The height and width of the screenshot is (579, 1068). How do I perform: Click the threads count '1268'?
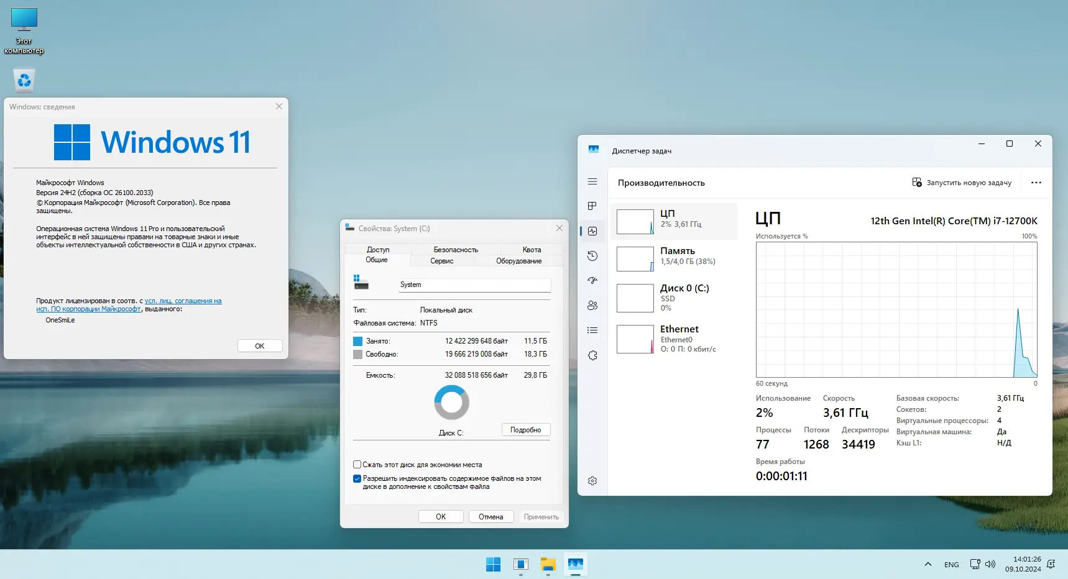tap(816, 444)
